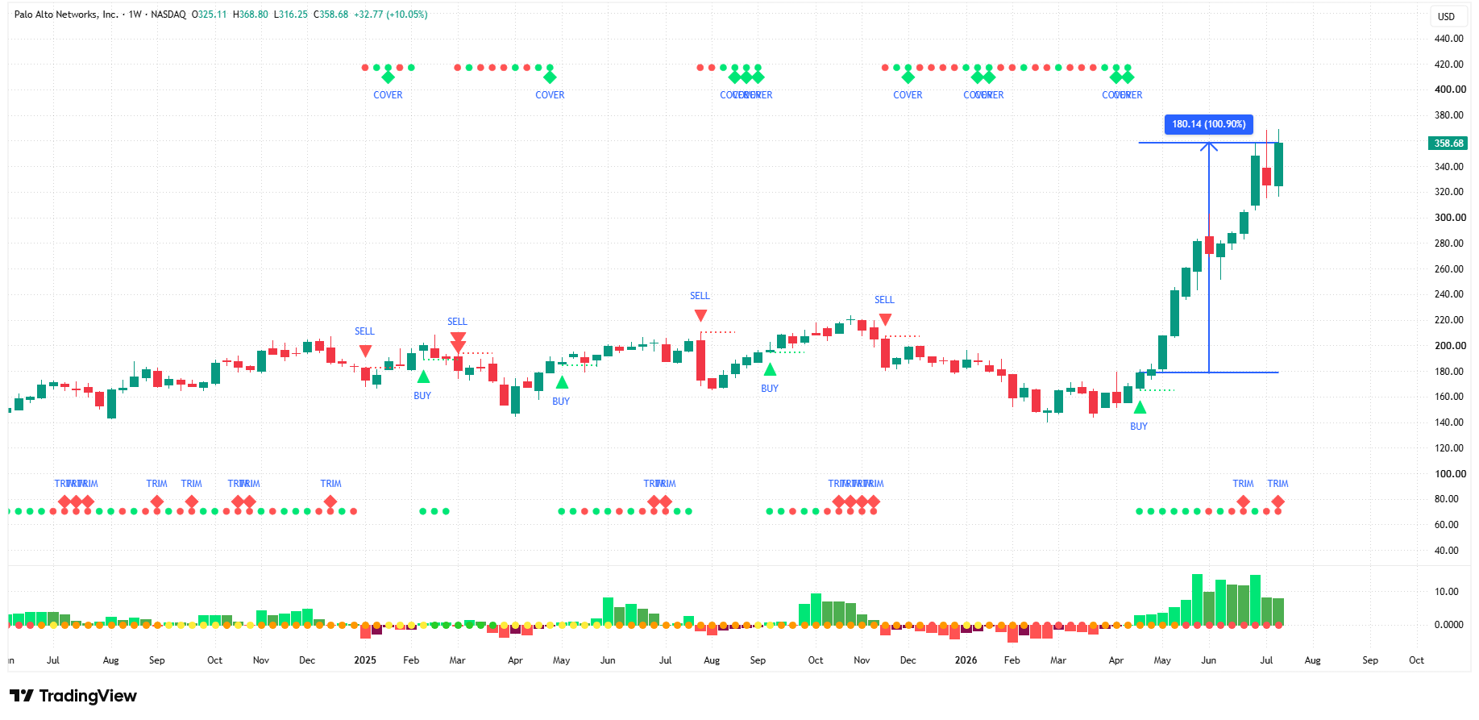Click the 100.00 price axis label
Image resolution: width=1479 pixels, height=720 pixels.
pos(1450,474)
